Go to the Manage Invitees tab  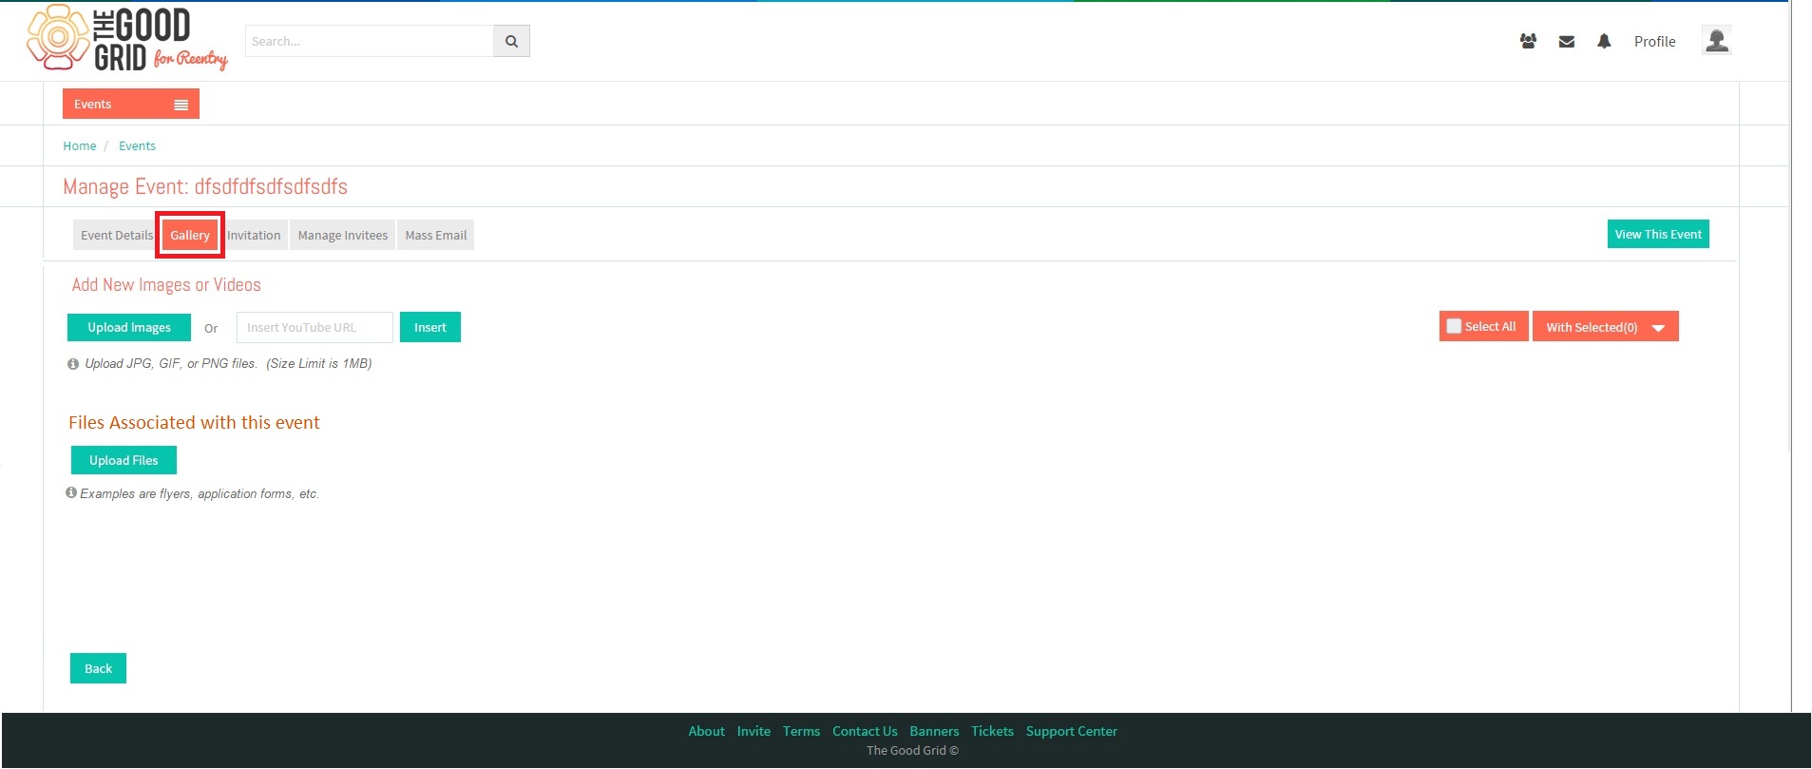click(x=343, y=235)
